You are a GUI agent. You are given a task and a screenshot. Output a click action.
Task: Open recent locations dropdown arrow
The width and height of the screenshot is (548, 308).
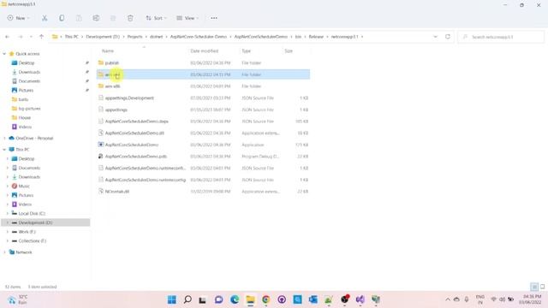pyautogui.click(x=31, y=37)
